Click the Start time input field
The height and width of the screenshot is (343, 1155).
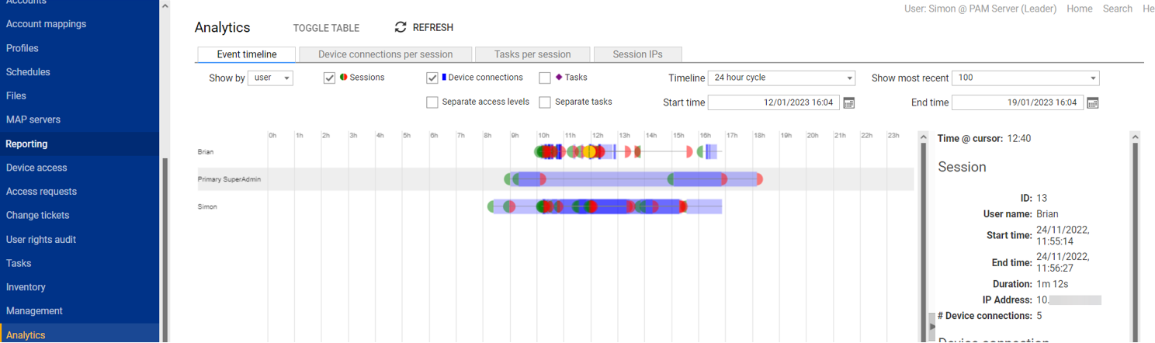click(x=773, y=102)
